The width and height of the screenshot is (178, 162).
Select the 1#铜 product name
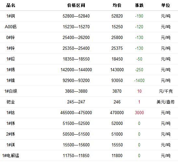[x=11, y=16]
